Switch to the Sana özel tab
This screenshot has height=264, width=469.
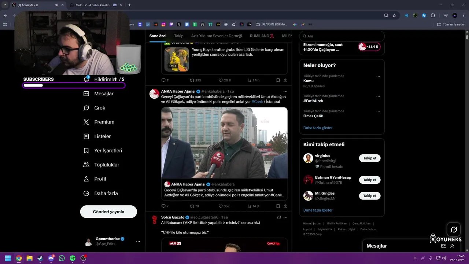click(x=158, y=36)
